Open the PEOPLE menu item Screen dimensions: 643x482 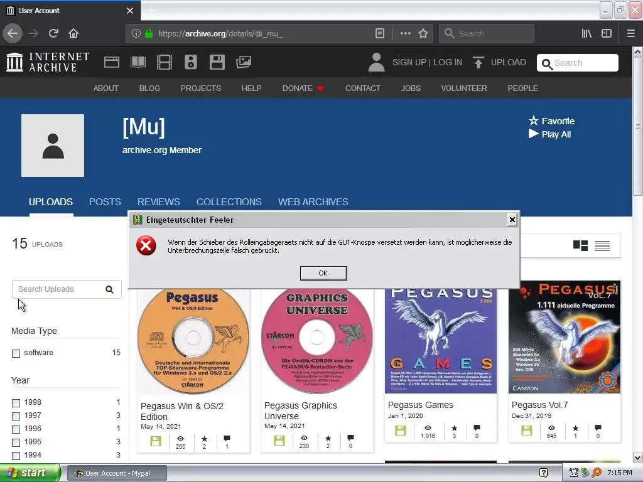523,88
